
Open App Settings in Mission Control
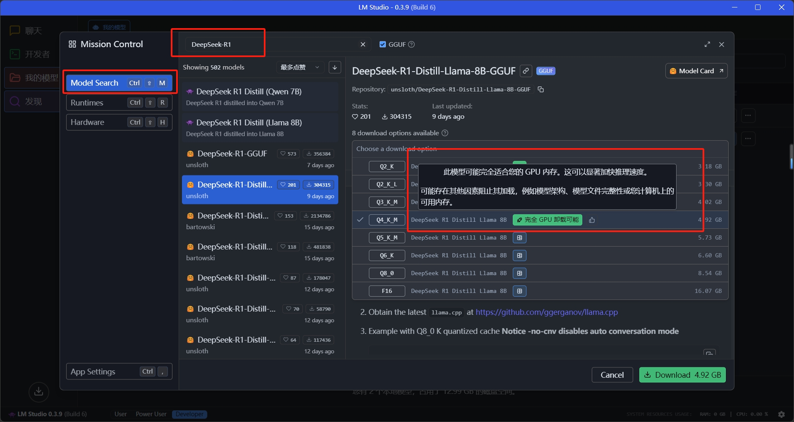(119, 372)
